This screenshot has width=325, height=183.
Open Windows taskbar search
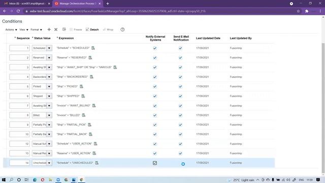(11, 179)
